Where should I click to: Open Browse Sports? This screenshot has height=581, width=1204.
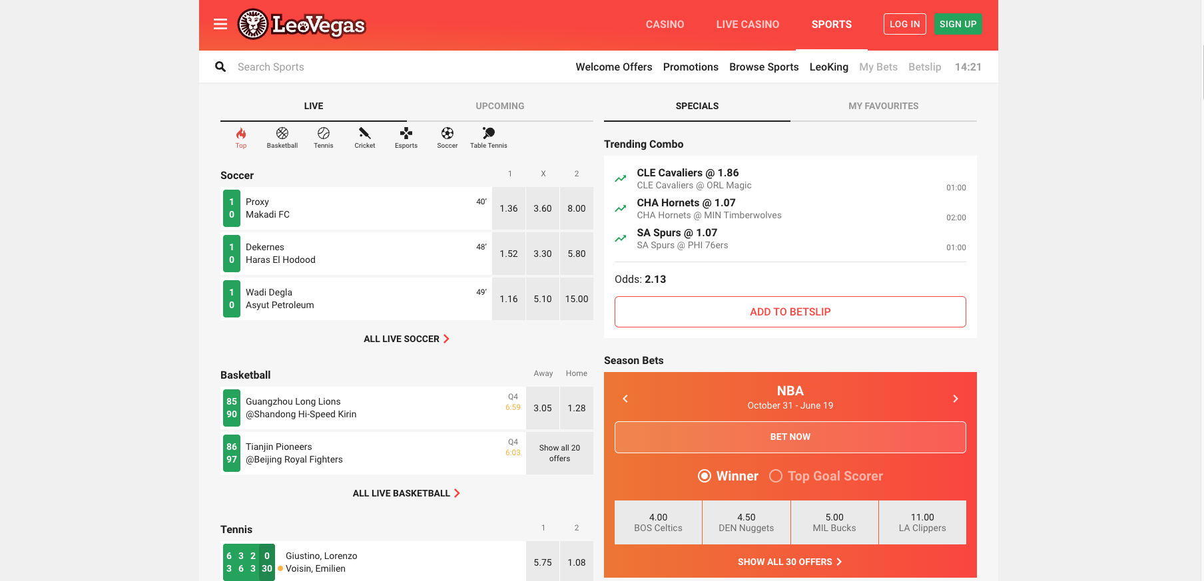tap(764, 67)
